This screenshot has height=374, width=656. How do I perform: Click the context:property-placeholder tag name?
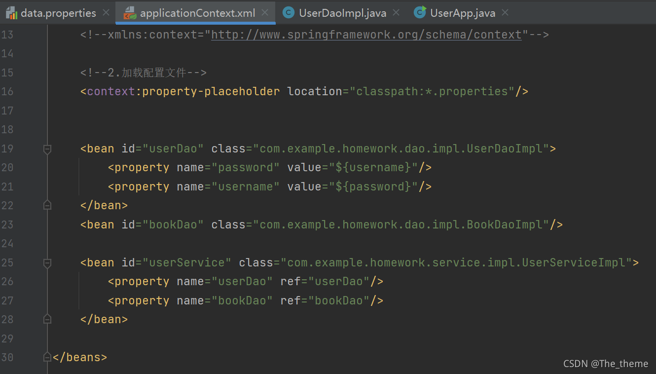[183, 91]
